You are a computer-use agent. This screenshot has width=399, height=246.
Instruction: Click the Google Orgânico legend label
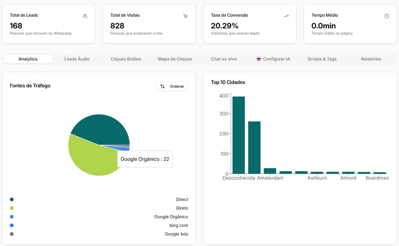pyautogui.click(x=171, y=217)
